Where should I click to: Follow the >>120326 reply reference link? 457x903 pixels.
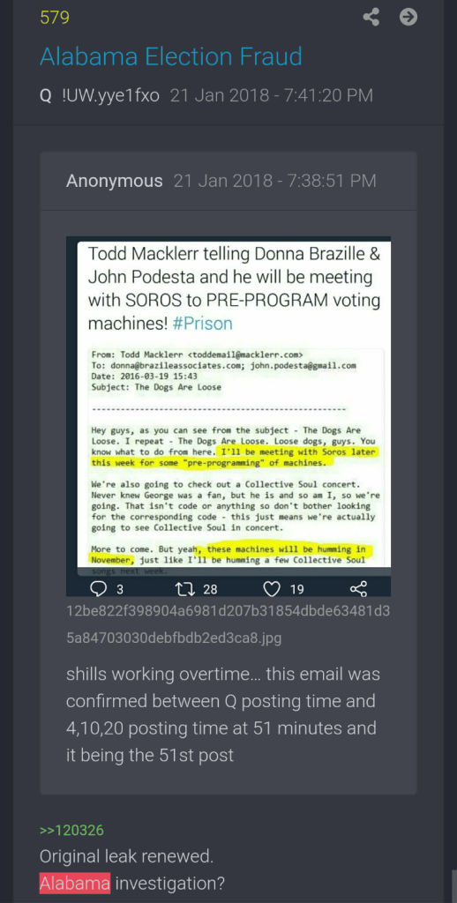point(72,830)
